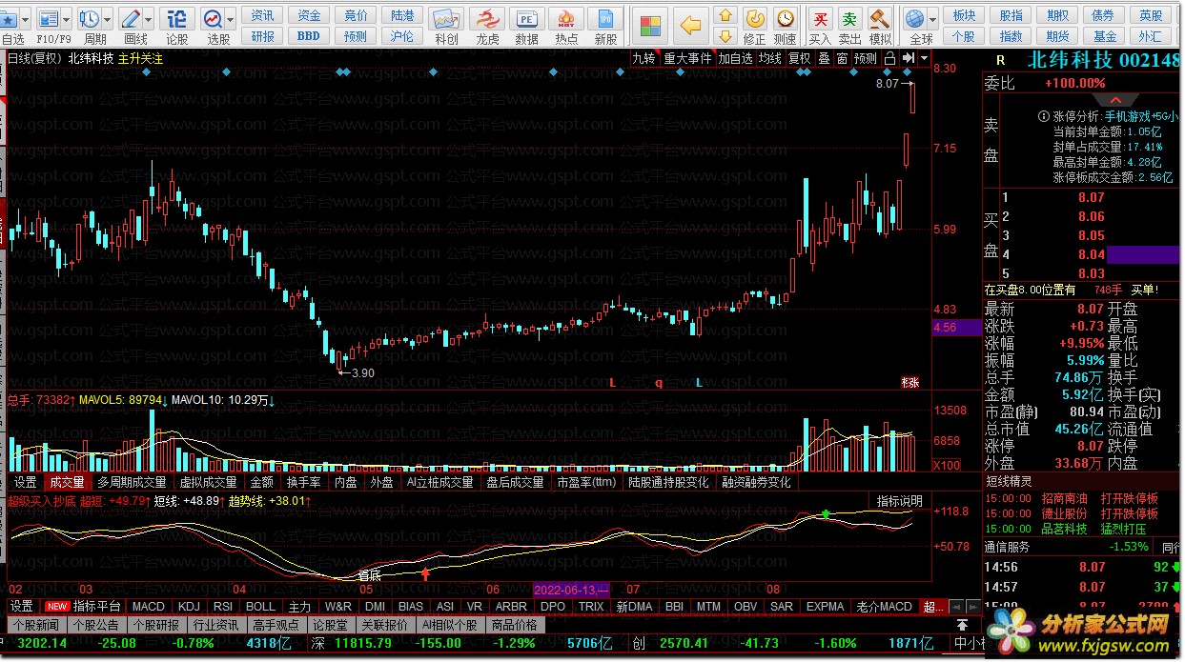Viewport: 1185px width, 662px height.
Task: Click the 板块 sector button
Action: coord(965,15)
